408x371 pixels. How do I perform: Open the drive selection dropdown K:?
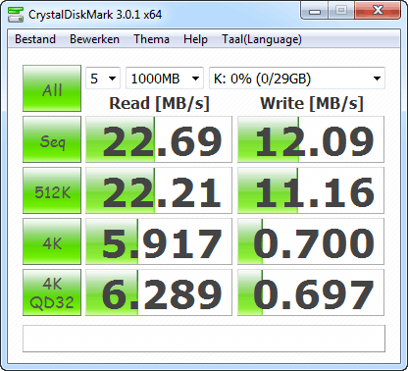297,79
